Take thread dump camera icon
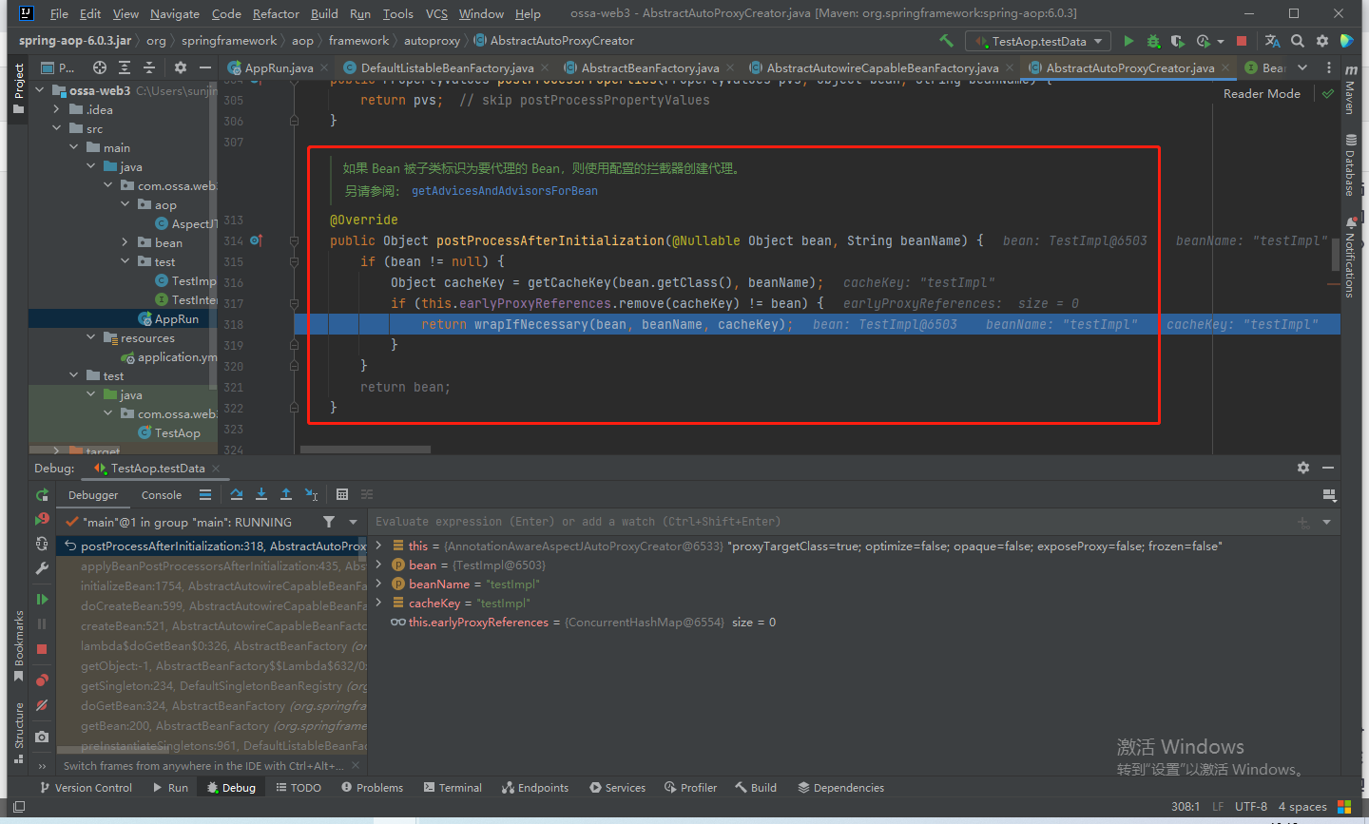The image size is (1369, 824). coord(42,737)
